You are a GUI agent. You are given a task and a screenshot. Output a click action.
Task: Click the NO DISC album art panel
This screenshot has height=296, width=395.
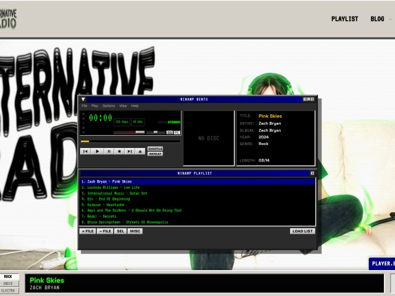209,138
